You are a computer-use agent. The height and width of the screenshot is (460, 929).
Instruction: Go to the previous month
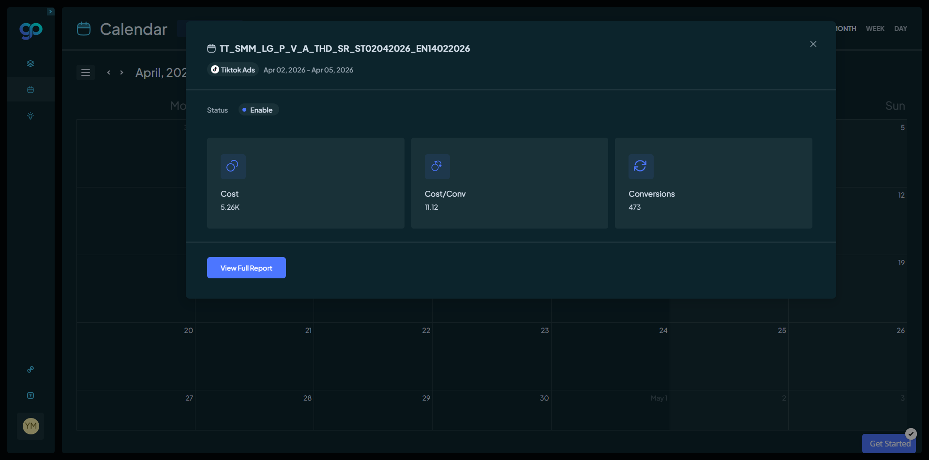109,72
